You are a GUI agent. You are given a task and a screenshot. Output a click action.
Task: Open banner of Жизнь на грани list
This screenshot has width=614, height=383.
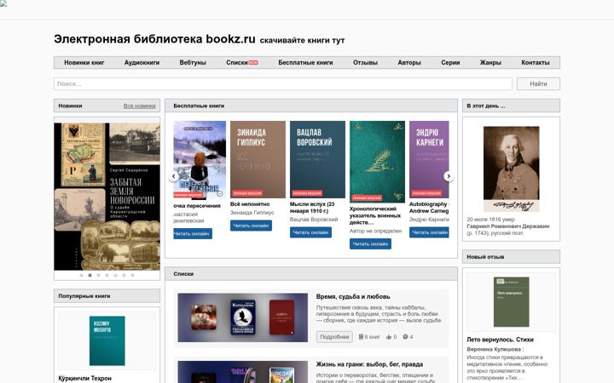pos(243,372)
